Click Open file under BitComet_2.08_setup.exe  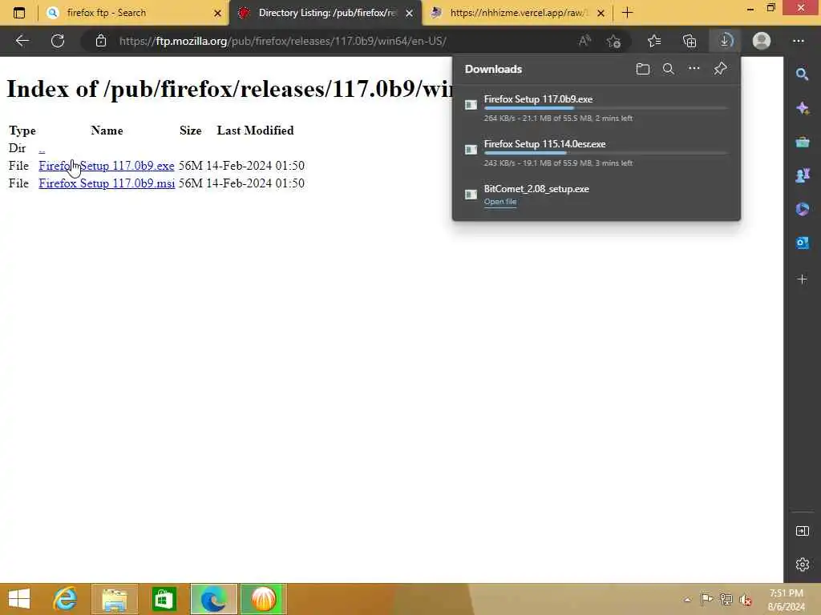[x=500, y=202]
